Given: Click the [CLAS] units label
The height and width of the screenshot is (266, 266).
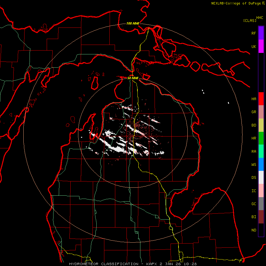Looking at the screenshot, I should 250,20.
